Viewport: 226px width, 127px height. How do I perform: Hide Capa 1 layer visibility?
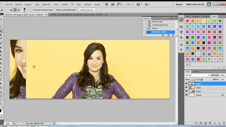coord(186,91)
